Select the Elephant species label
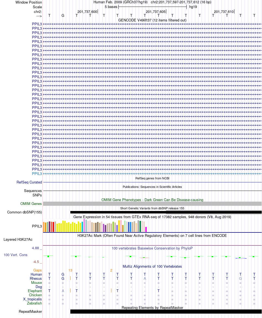Image resolution: width=262 pixels, height=318 pixels. [x=35, y=291]
